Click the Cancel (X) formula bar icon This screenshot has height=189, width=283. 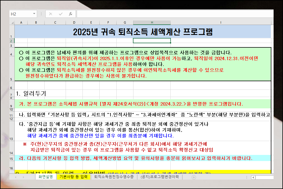click(50, 14)
